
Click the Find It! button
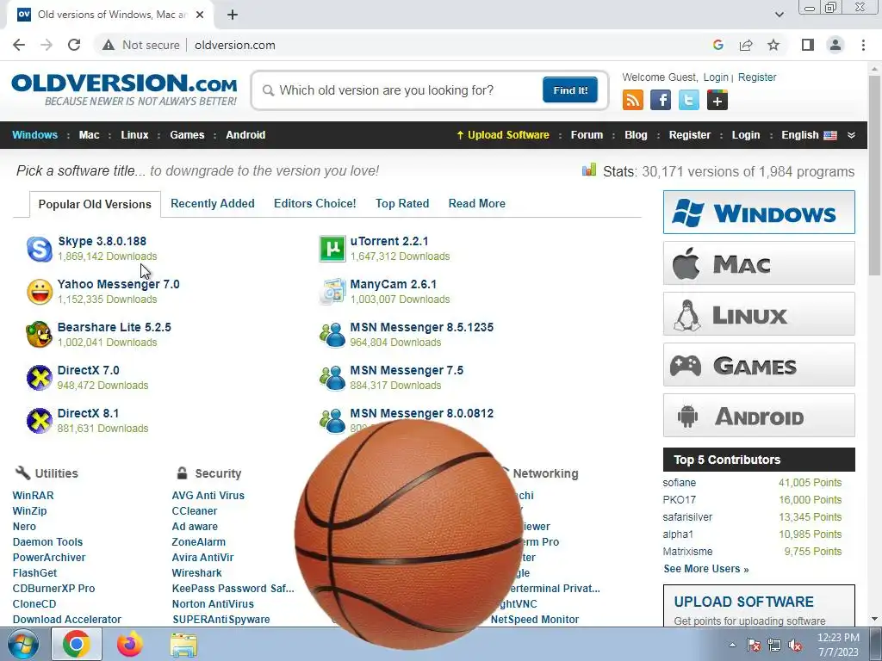tap(570, 90)
